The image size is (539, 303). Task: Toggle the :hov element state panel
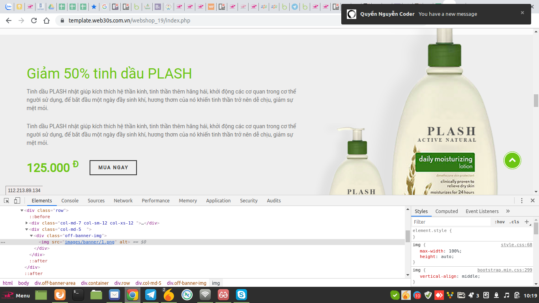coord(500,222)
